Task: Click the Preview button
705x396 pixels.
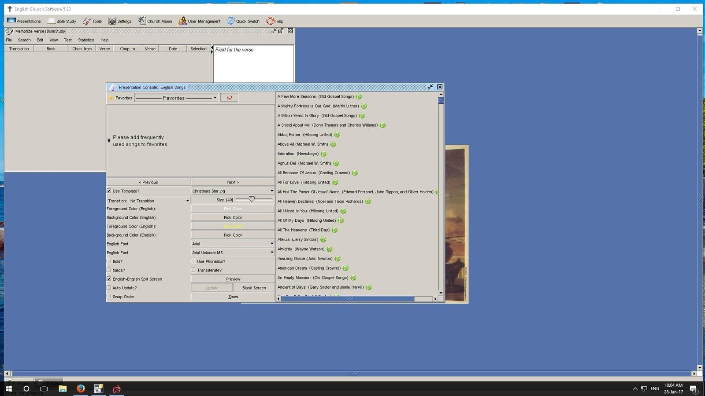Action: pyautogui.click(x=233, y=279)
